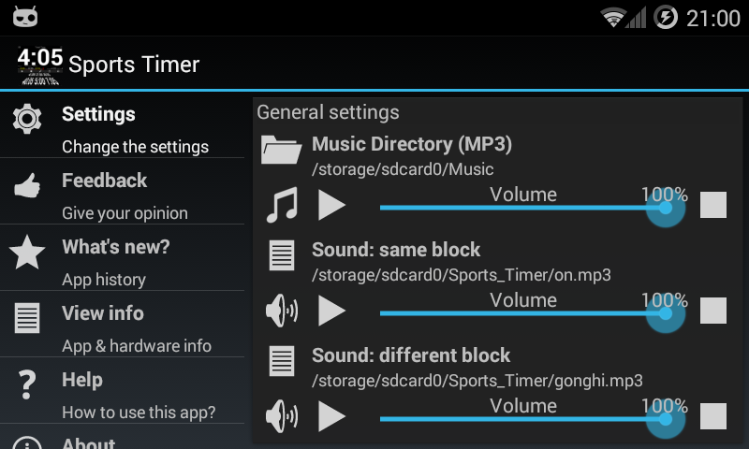Screen dimensions: 749x449
Task: Adjust the music volume slider handle
Action: click(x=666, y=208)
